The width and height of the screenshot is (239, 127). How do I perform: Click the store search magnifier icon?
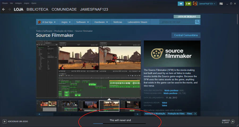197,22
